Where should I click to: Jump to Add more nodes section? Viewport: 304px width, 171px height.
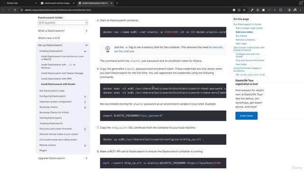(244, 32)
